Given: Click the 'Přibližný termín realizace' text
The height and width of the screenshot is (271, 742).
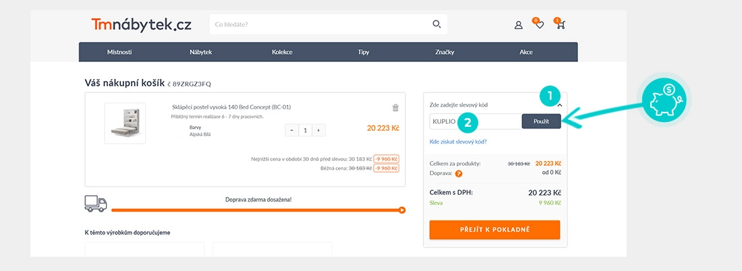Looking at the screenshot, I should pyautogui.click(x=217, y=117).
